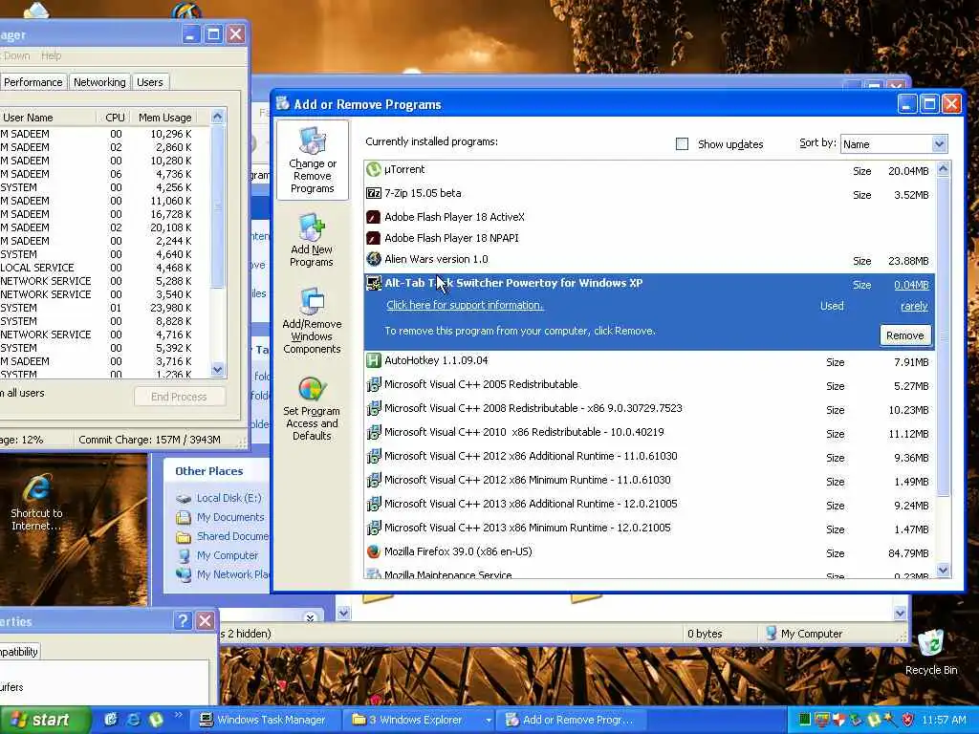Sort processes by the User Name column header
This screenshot has height=734, width=979.
48,118
